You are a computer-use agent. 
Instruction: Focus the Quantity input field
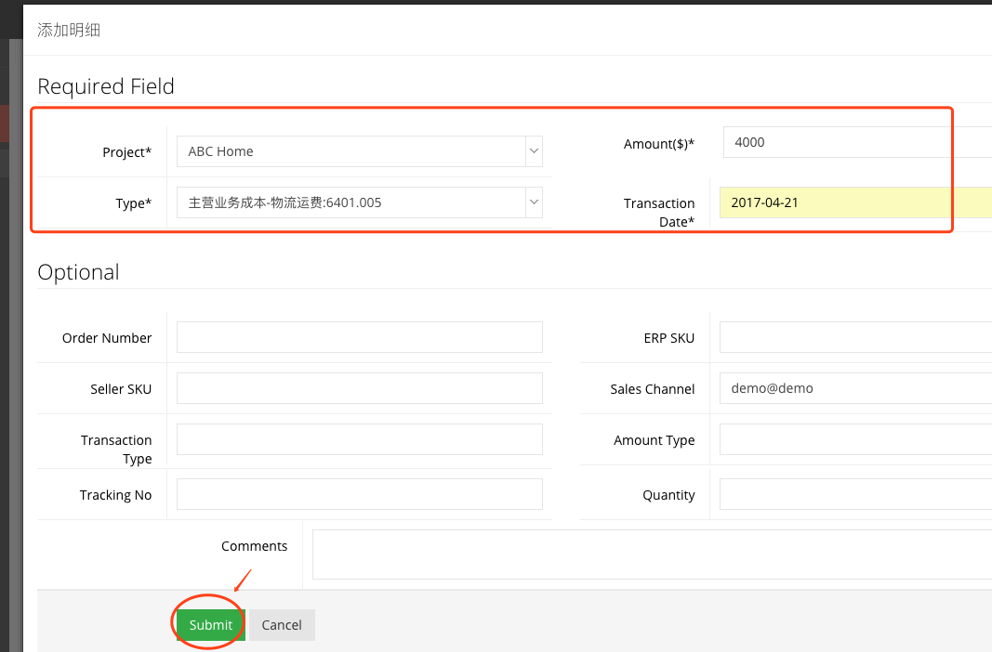(x=855, y=494)
